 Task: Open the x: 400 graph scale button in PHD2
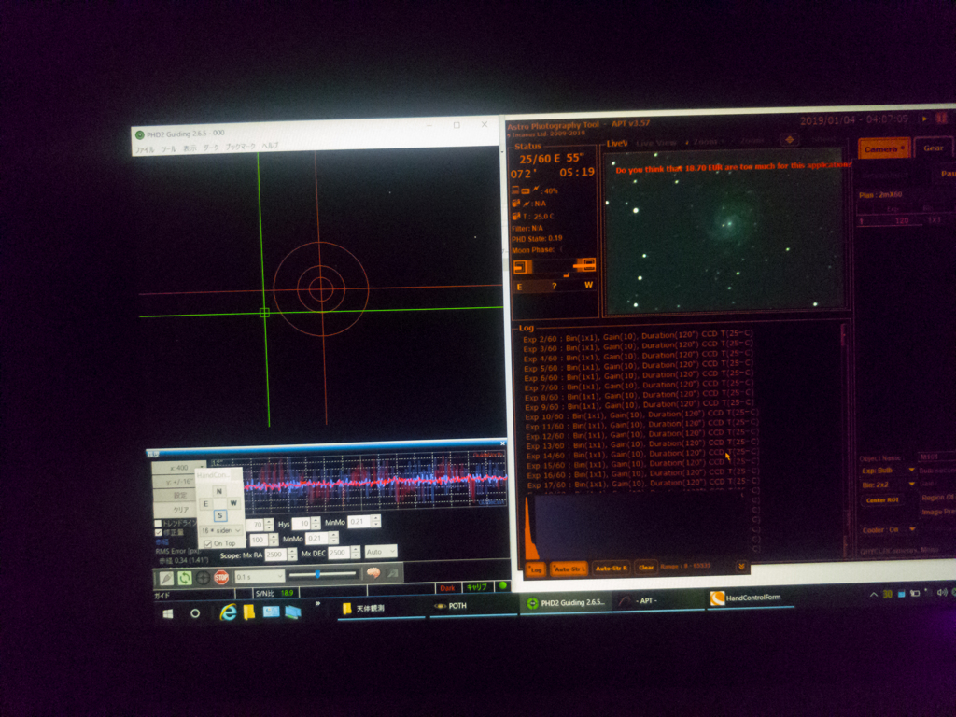(178, 468)
